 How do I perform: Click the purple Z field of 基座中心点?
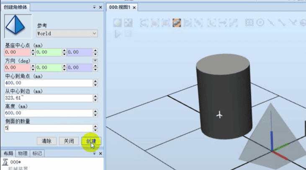point(80,52)
